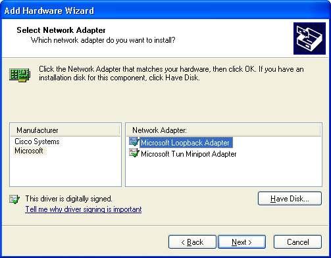Click the Tun Miniport Adapter signed-driver icon

click(x=134, y=153)
